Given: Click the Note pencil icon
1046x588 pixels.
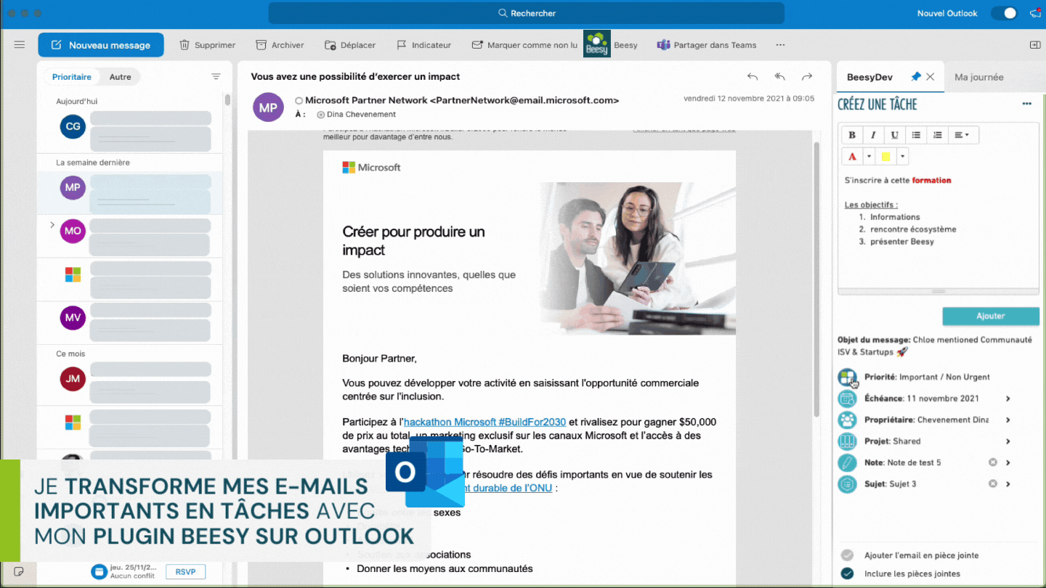Looking at the screenshot, I should tap(847, 462).
